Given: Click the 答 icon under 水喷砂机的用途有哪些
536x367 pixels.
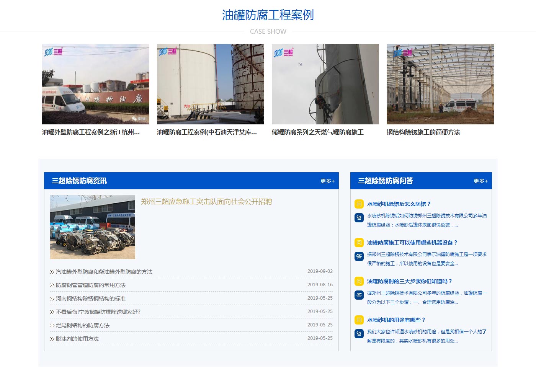Looking at the screenshot, I should point(359,333).
